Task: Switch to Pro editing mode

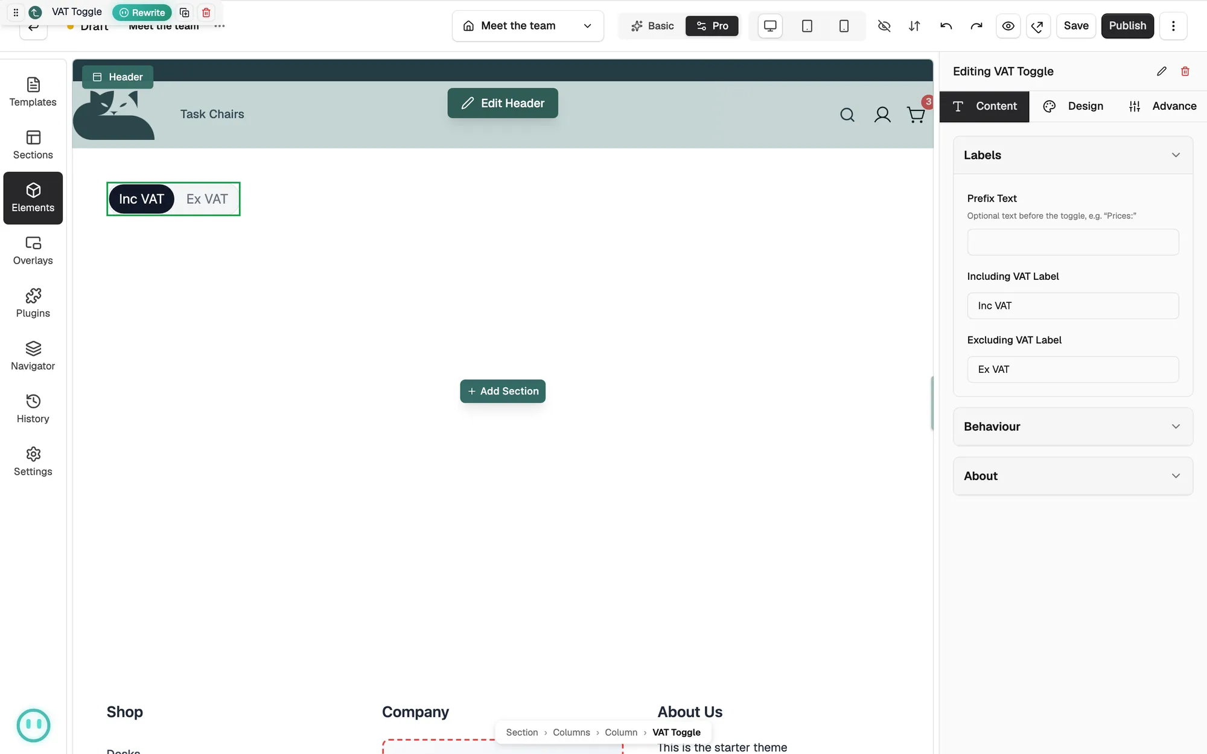Action: point(712,26)
